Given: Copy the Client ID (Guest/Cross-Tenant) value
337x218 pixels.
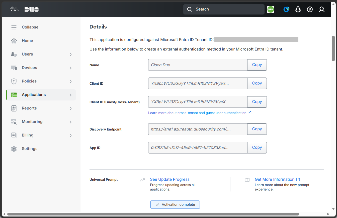Looking at the screenshot, I should click(257, 102).
